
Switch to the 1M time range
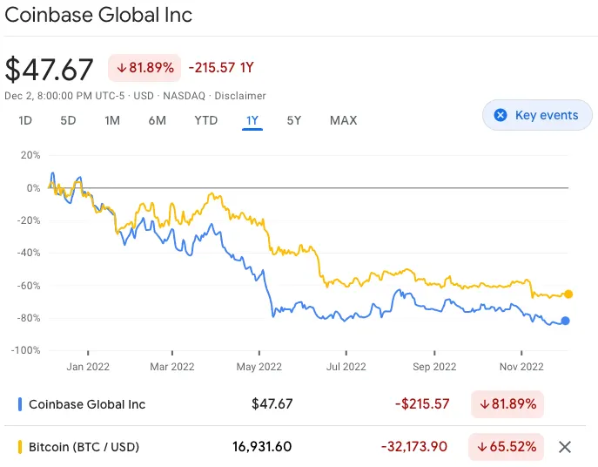click(112, 120)
